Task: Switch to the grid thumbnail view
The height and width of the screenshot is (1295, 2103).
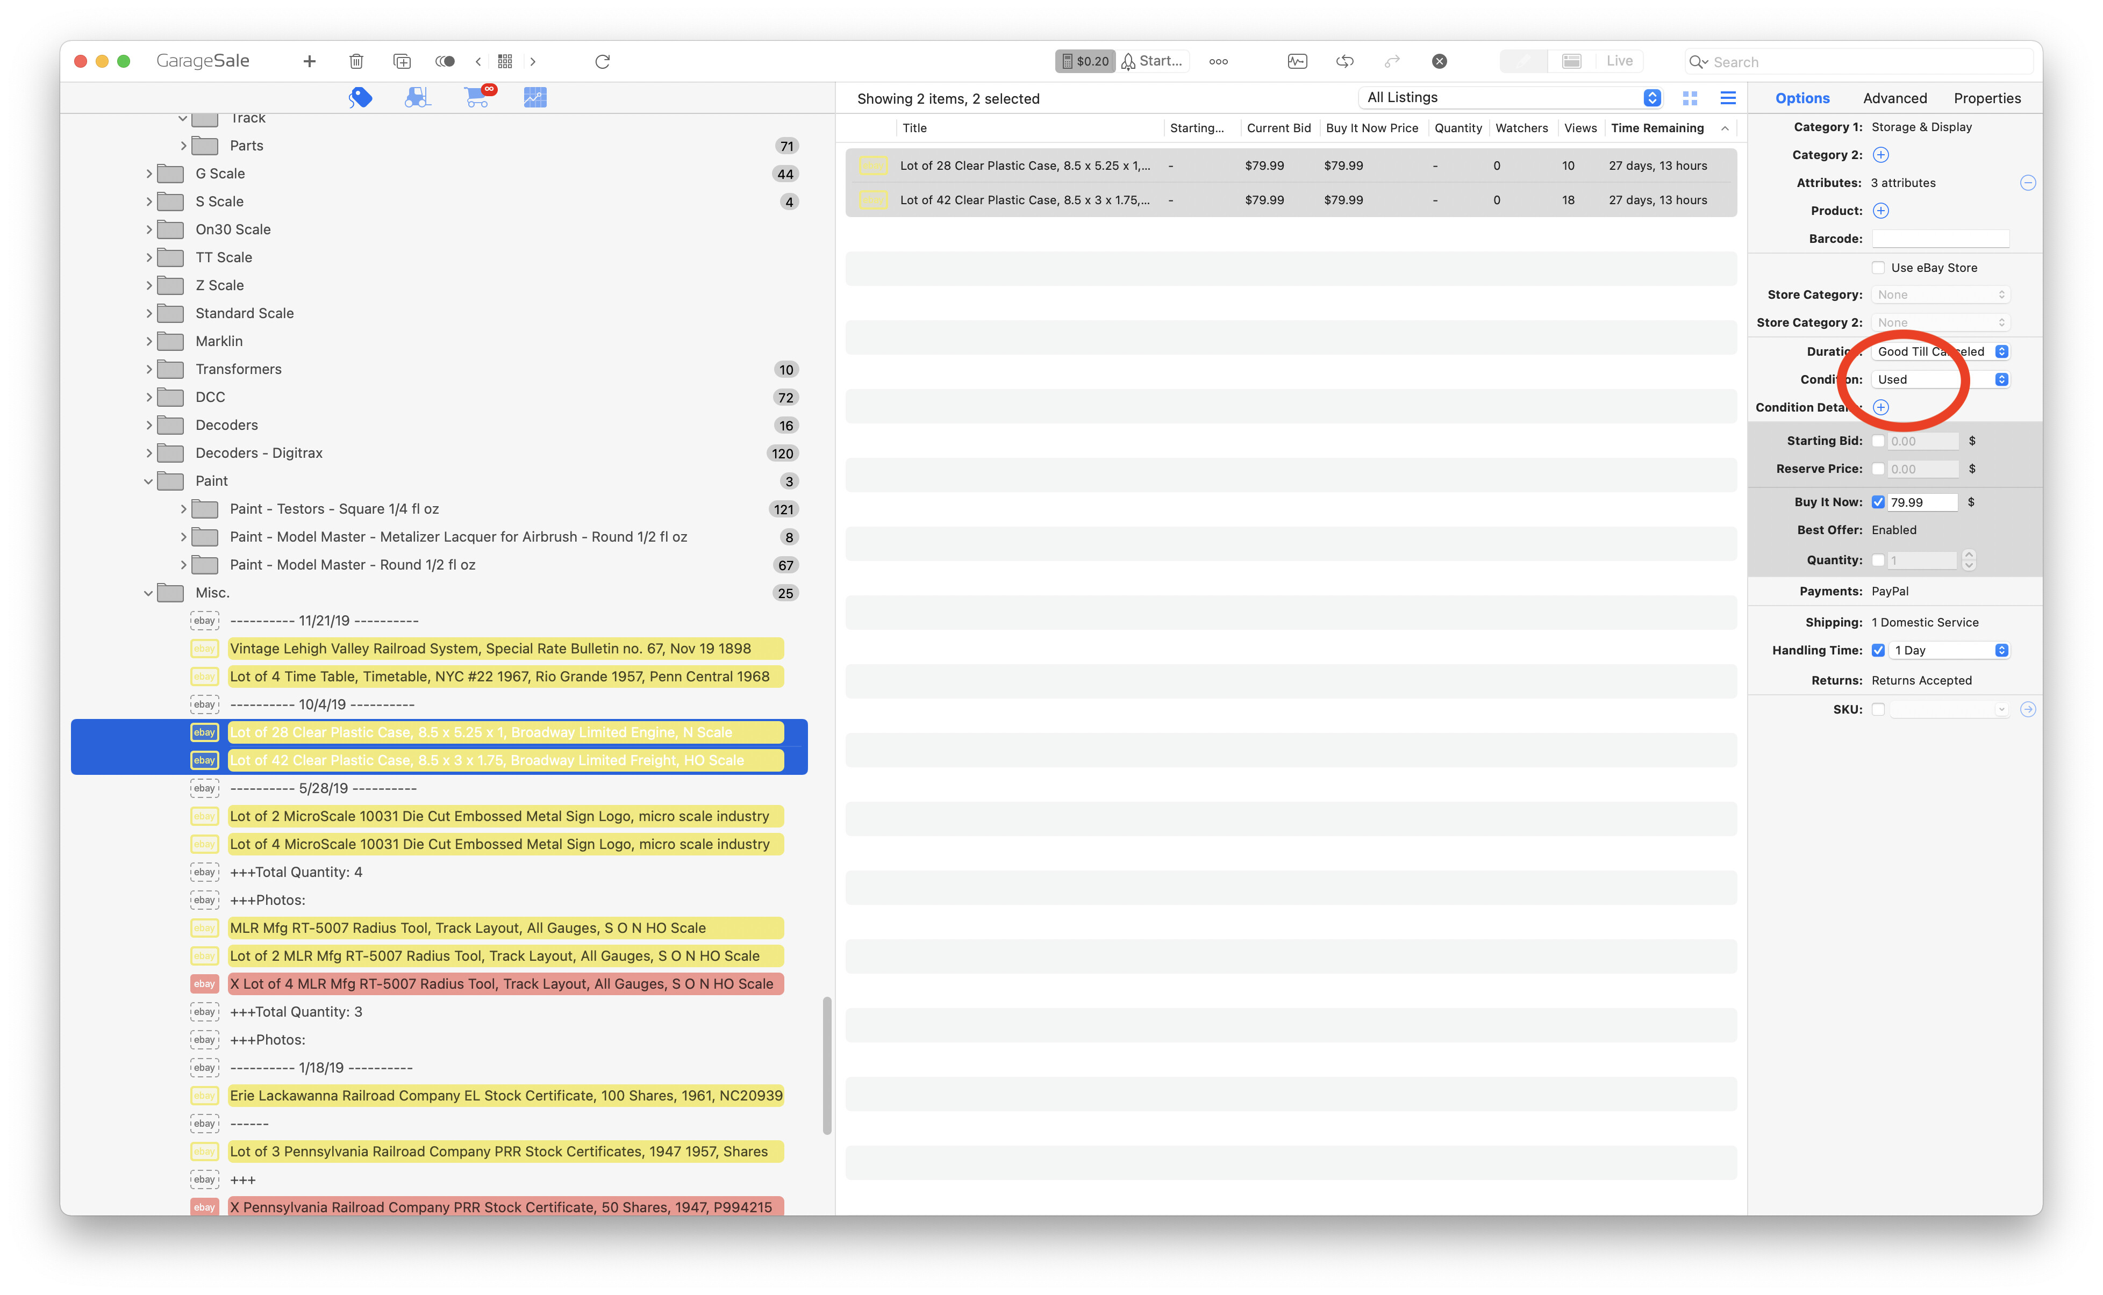Action: pyautogui.click(x=1689, y=98)
